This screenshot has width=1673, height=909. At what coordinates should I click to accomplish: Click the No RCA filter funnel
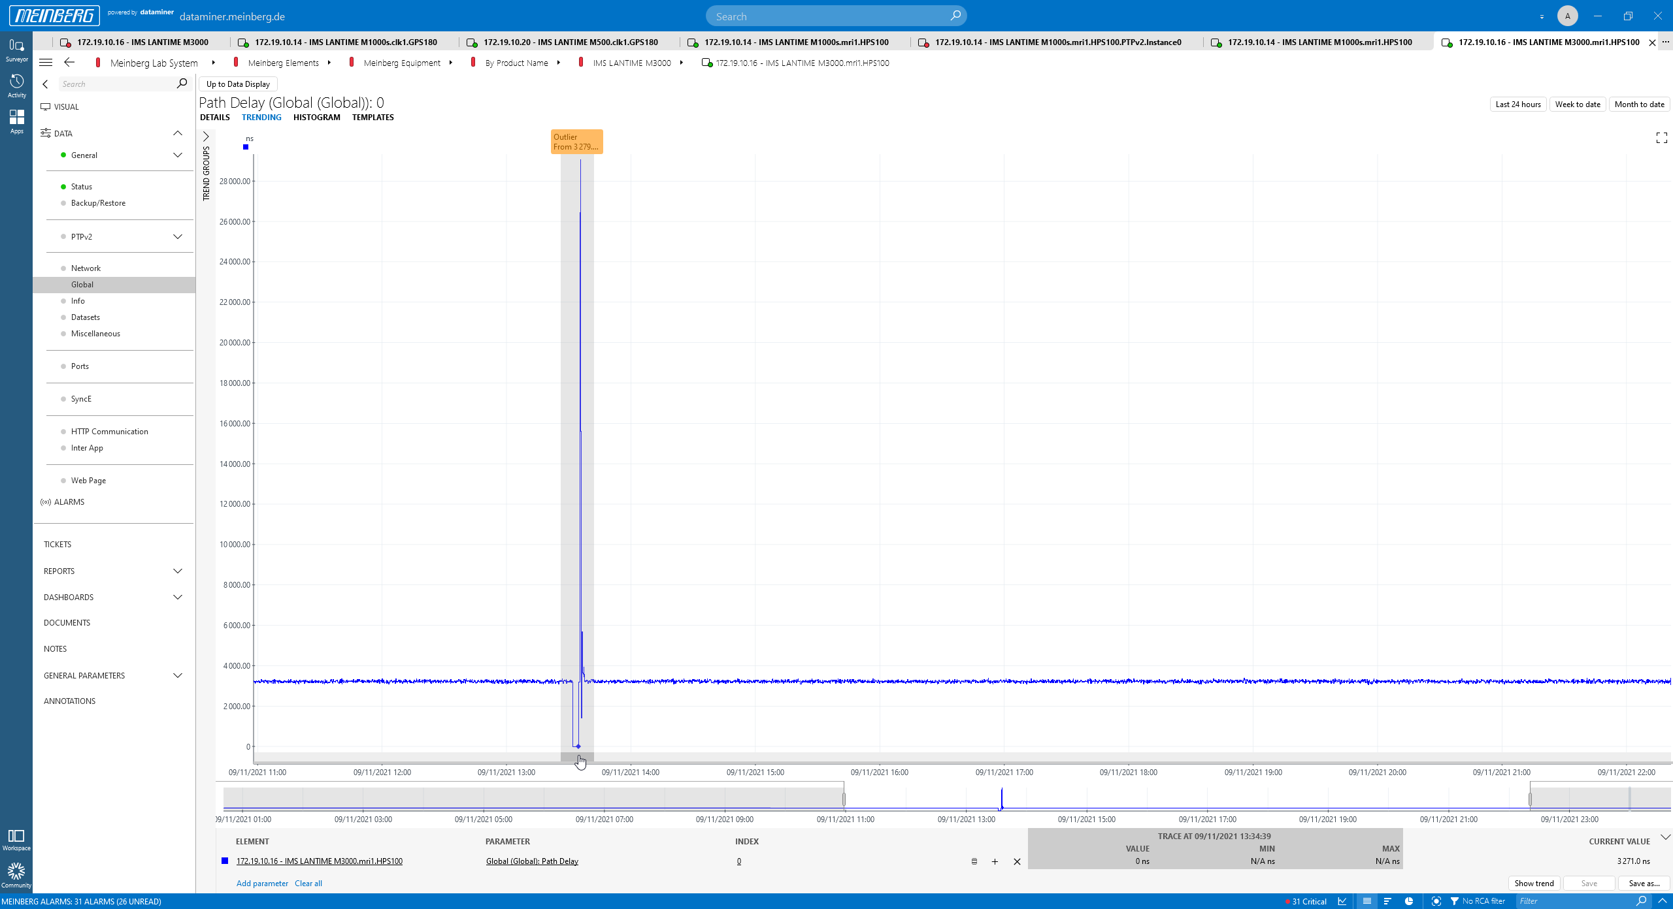tap(1455, 901)
